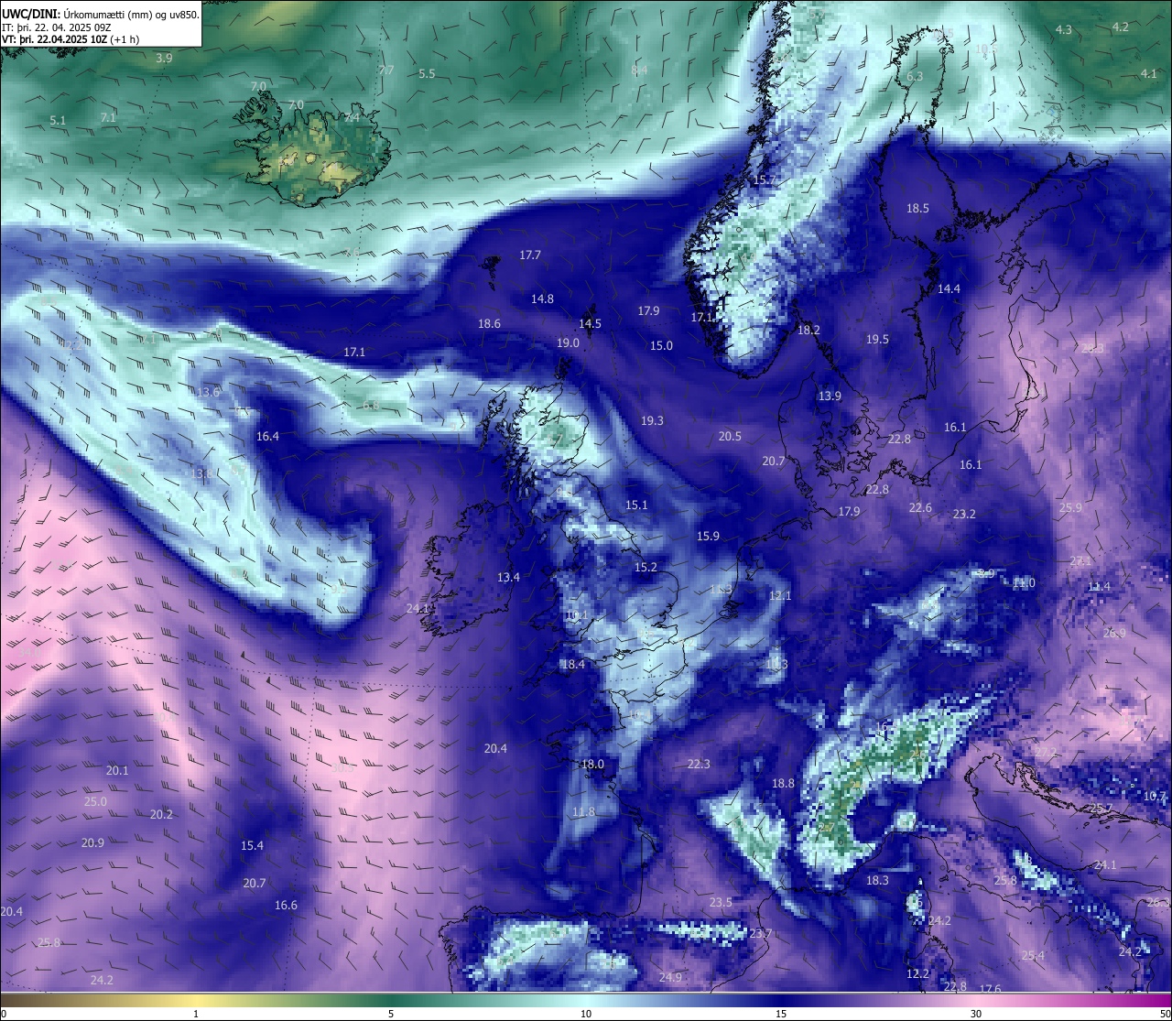Click the 26.9 value at right edge

1114,634
